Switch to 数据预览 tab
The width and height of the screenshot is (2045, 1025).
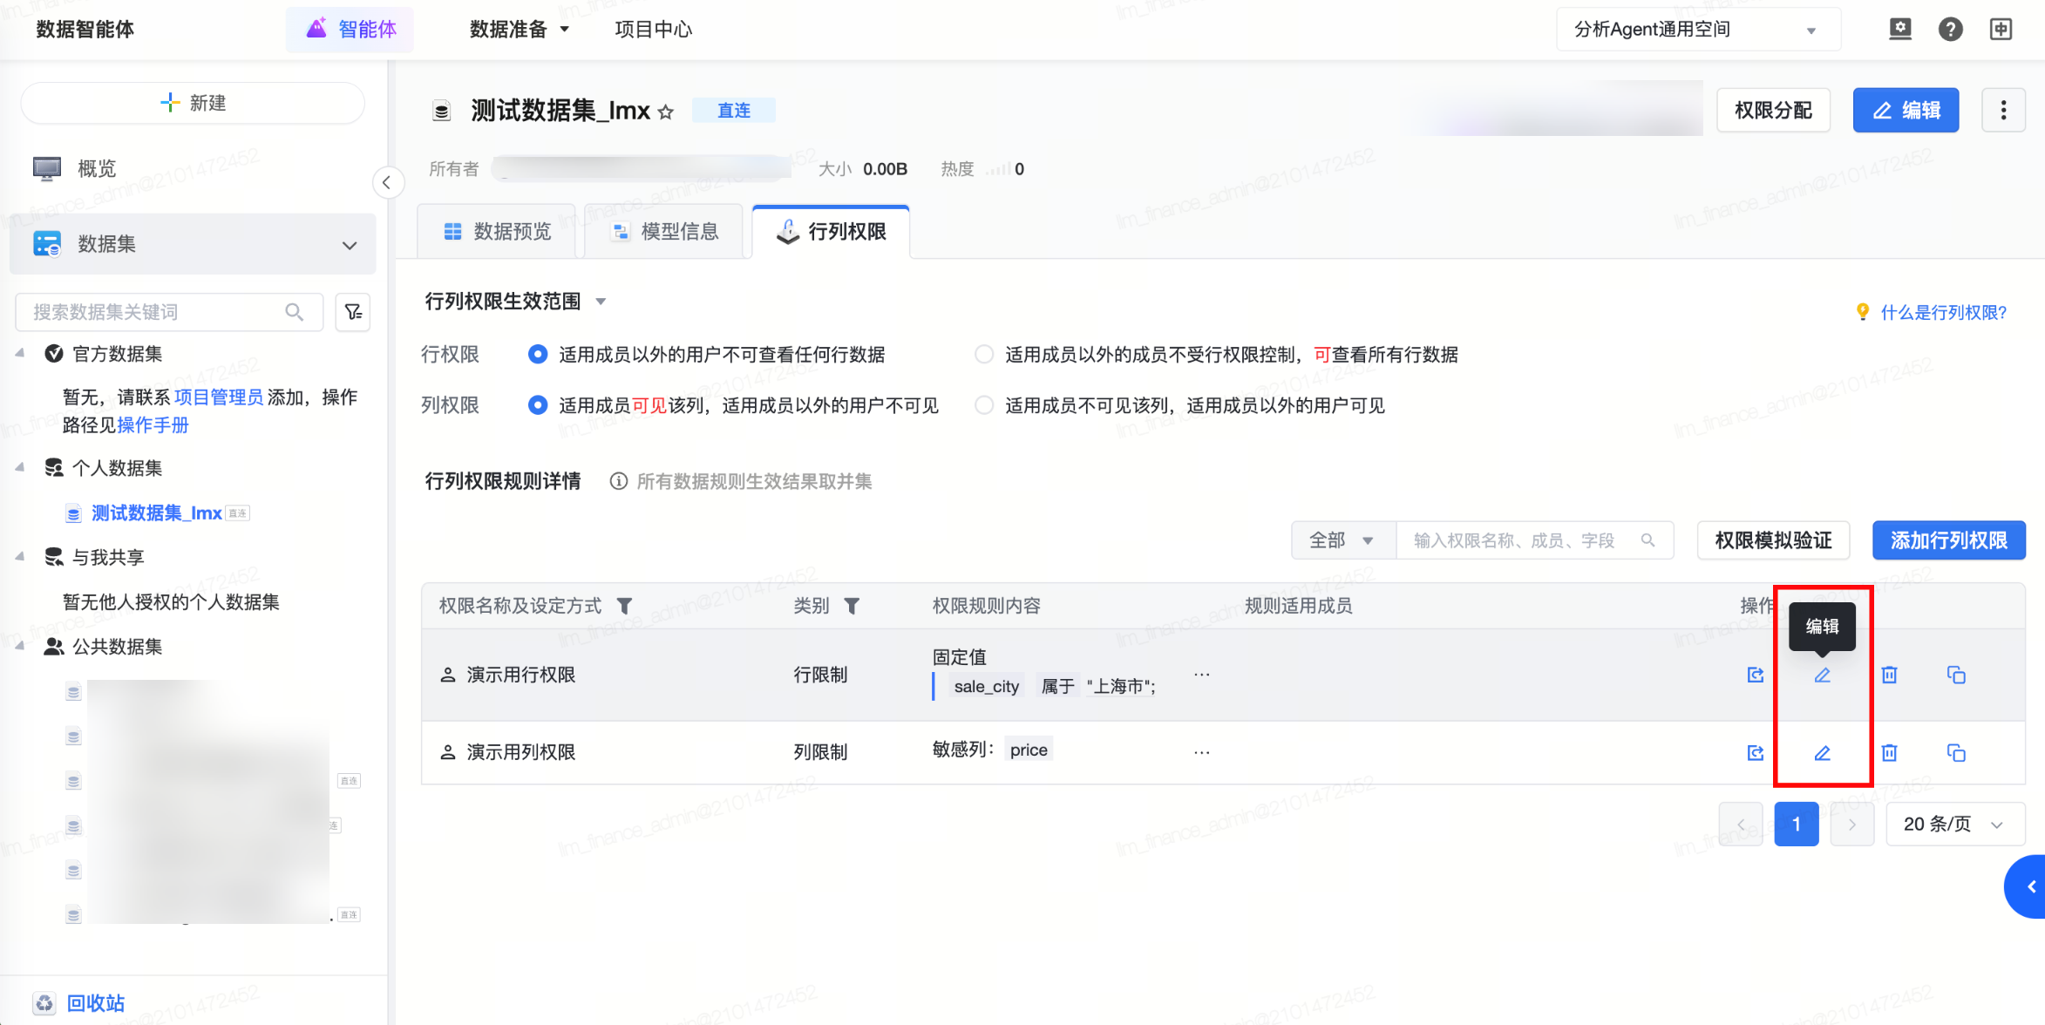tap(497, 232)
